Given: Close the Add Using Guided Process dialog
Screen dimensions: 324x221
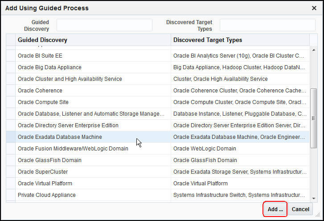Looking at the screenshot, I should coord(314,8).
